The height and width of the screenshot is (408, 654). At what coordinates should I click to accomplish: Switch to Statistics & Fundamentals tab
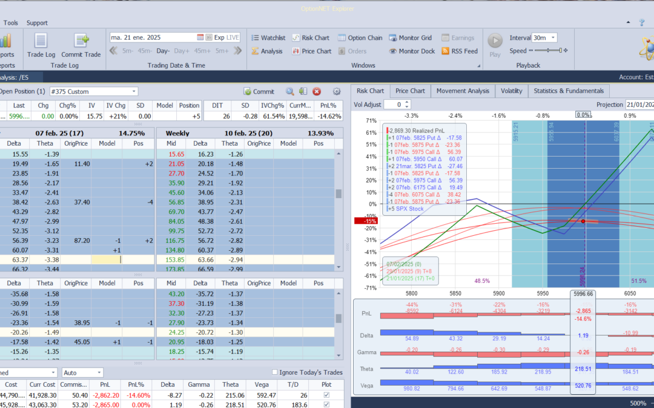coord(569,91)
